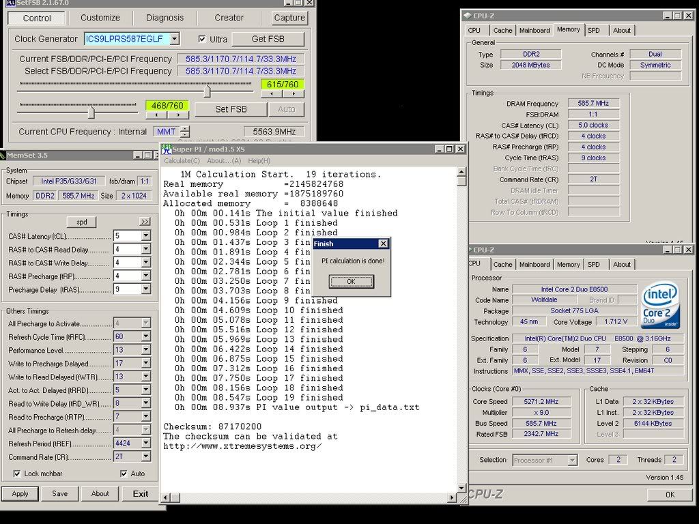The height and width of the screenshot is (524, 699).
Task: Expand MemSet timings with the >> button
Action: click(x=145, y=222)
